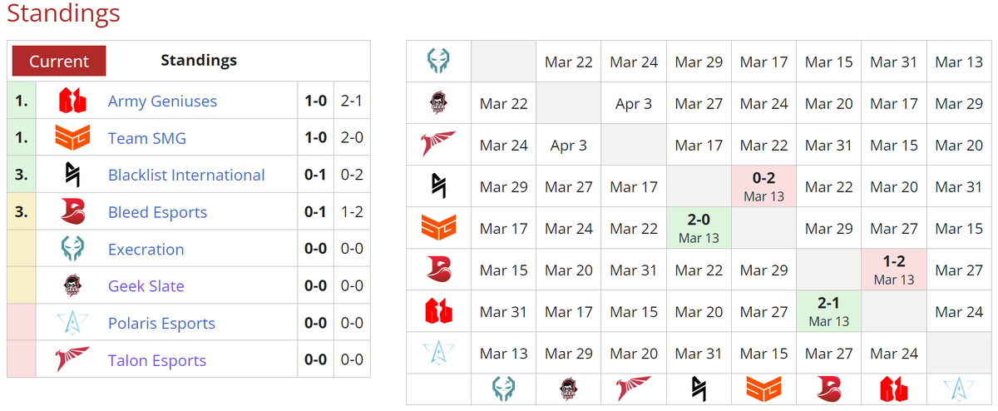Click the Bleed Esports logo in standings
Image resolution: width=998 pixels, height=411 pixels.
(x=72, y=211)
